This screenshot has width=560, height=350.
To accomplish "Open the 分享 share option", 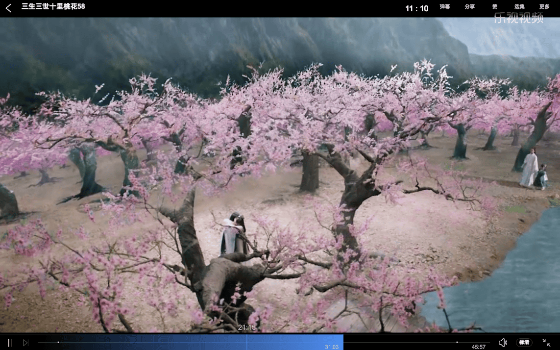I will click(470, 7).
